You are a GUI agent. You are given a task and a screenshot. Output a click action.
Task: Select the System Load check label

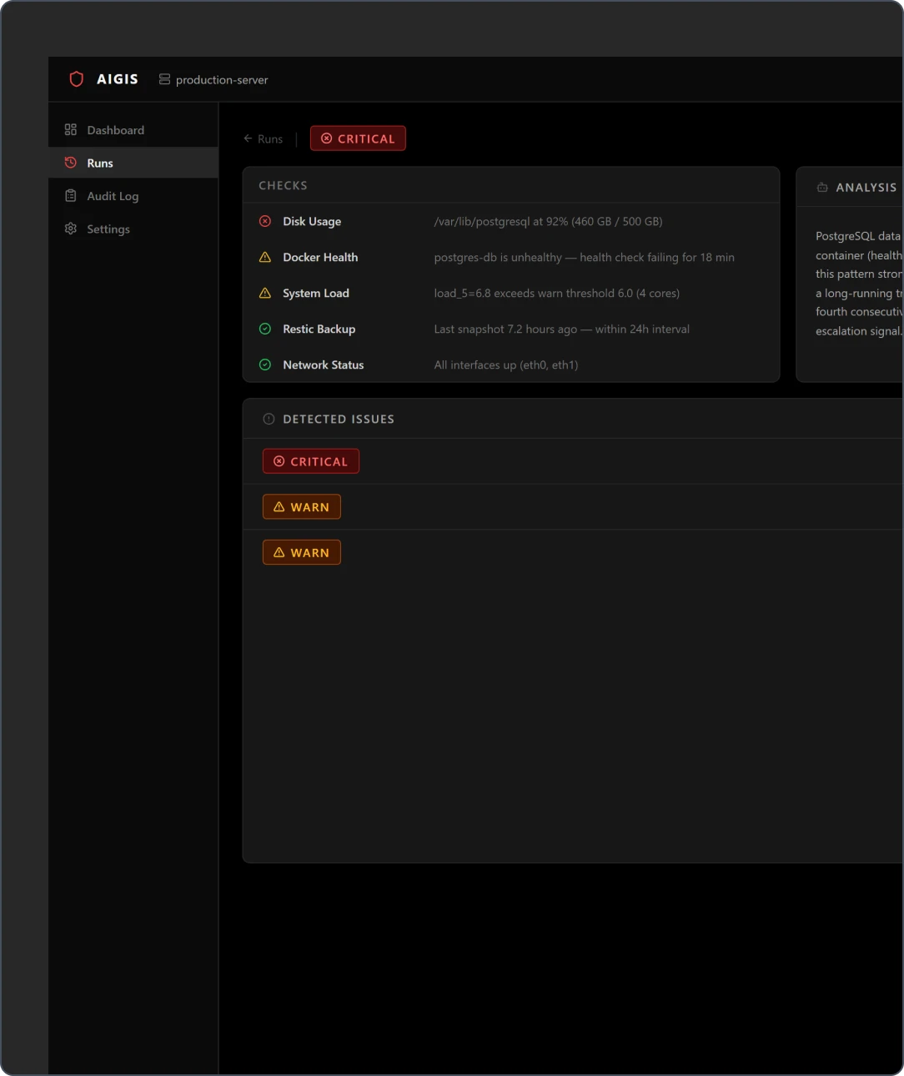click(316, 293)
